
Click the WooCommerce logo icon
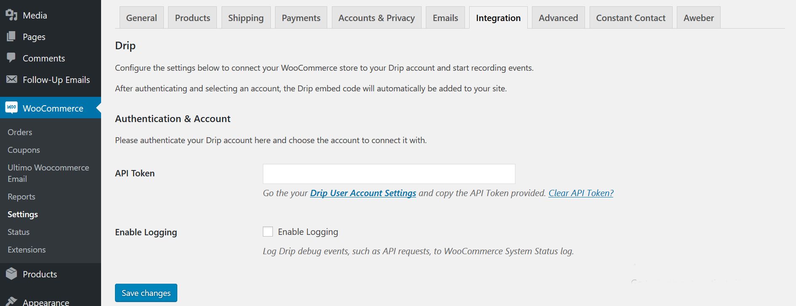point(11,108)
